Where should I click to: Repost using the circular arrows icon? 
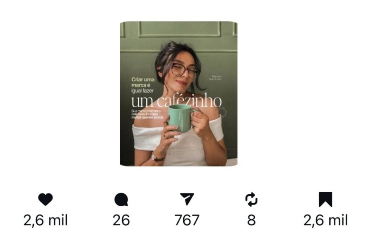coord(251,200)
